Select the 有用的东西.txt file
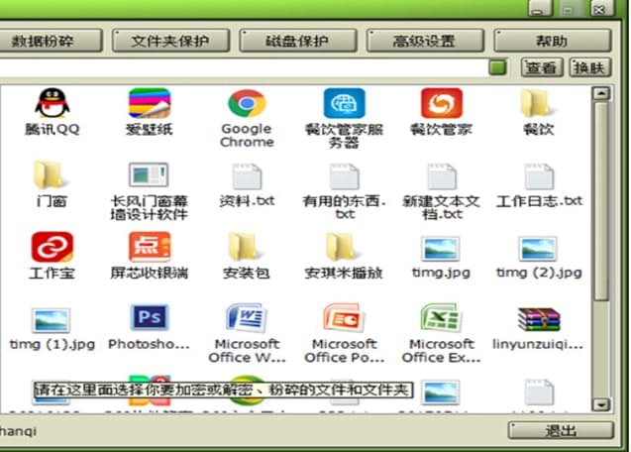631x452 pixels. click(x=344, y=176)
